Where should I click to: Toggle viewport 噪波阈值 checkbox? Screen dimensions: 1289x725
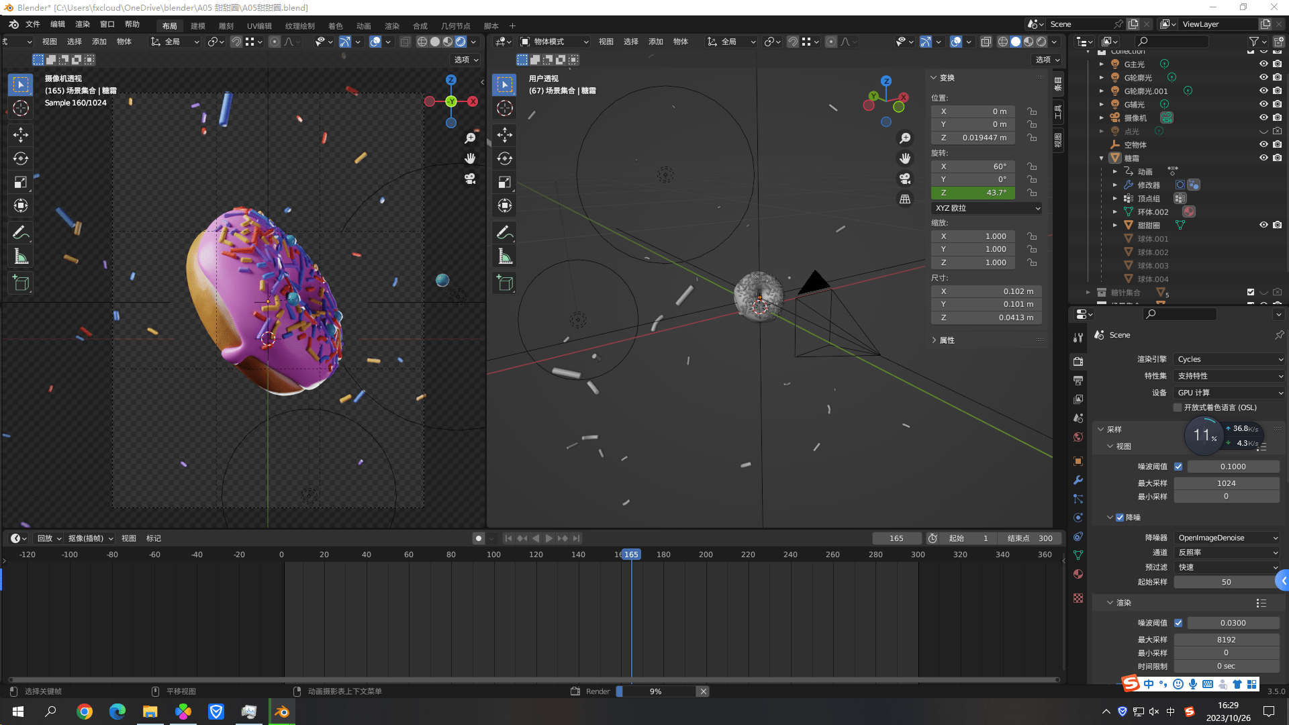(x=1178, y=467)
